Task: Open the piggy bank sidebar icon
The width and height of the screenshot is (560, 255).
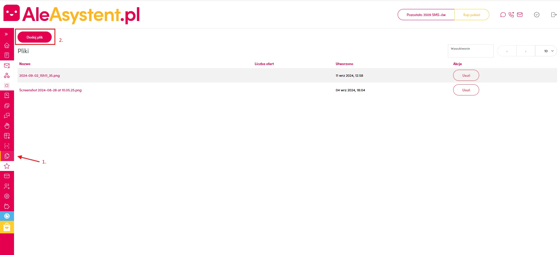Action: [7, 206]
